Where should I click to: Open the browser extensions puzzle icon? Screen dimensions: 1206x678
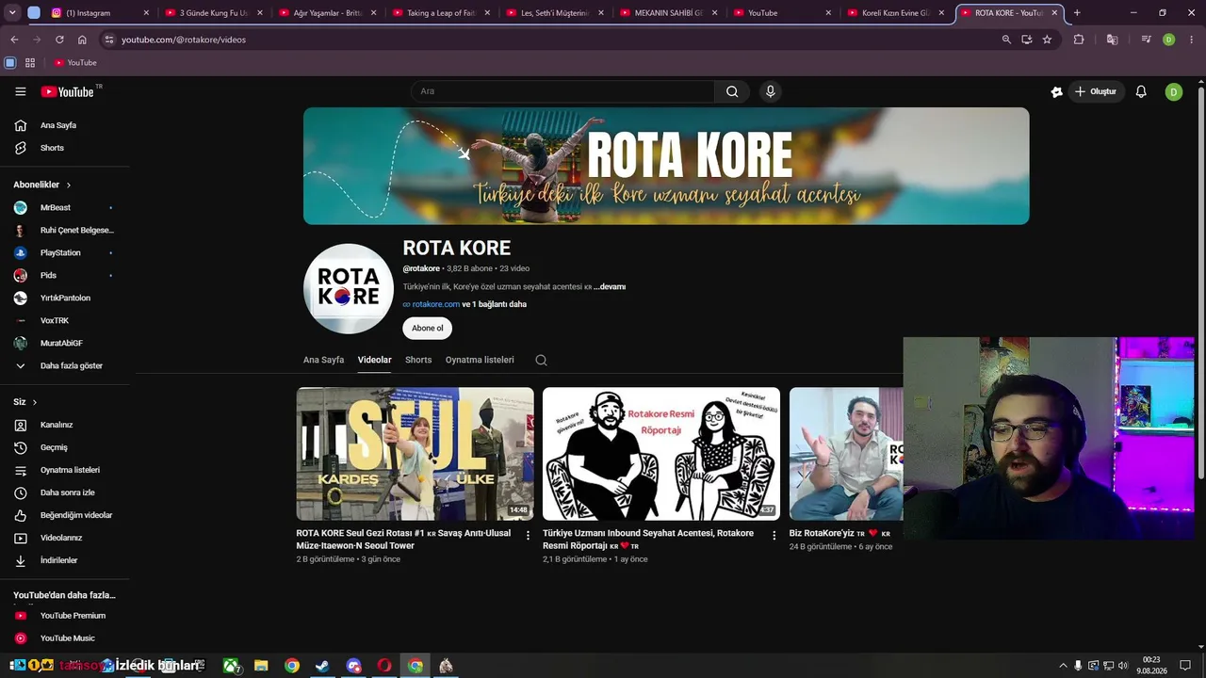coord(1079,40)
